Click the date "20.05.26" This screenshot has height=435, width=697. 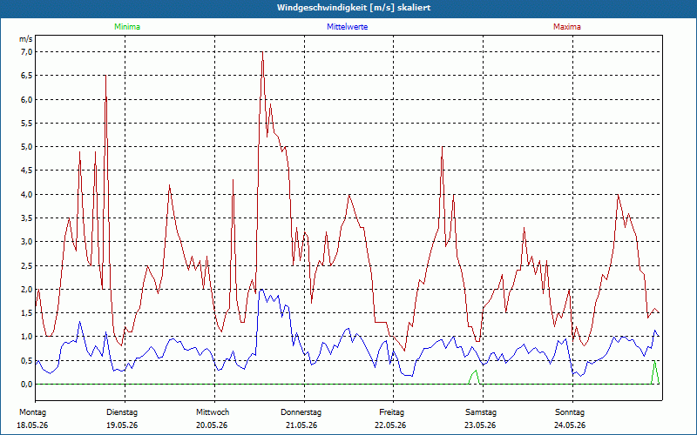pyautogui.click(x=212, y=425)
